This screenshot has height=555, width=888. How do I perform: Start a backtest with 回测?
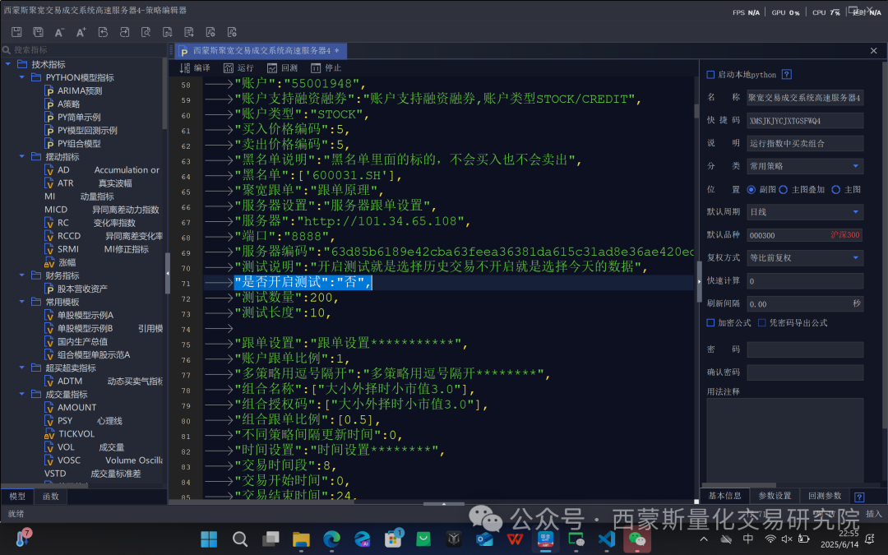(283, 68)
